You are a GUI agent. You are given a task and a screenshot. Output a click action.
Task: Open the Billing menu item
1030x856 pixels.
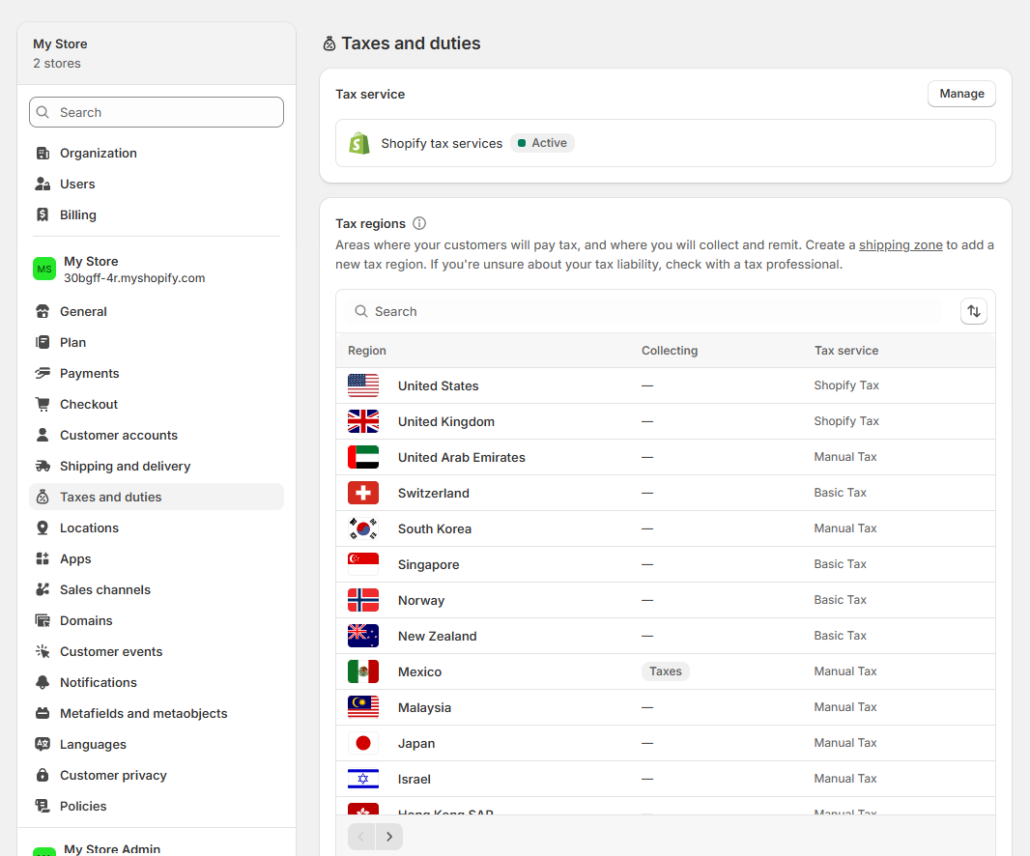(x=157, y=214)
